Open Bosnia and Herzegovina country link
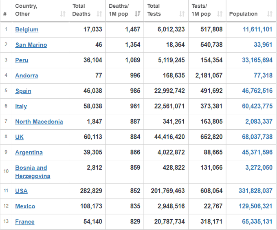 tap(33, 172)
